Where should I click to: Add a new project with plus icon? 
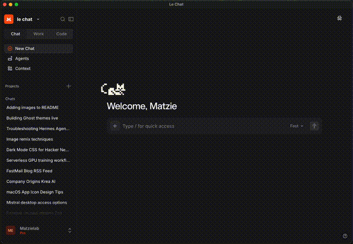click(x=68, y=86)
